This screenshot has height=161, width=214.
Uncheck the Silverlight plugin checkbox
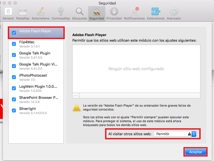tap(14, 110)
